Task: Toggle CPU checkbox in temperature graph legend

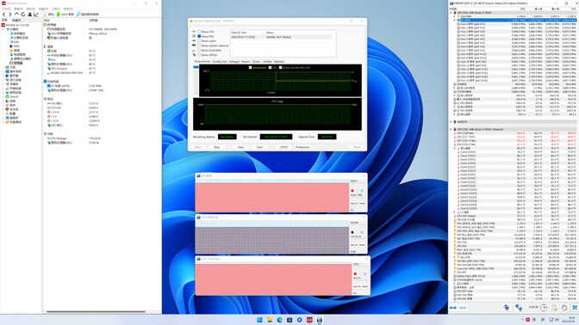Action: tap(271, 67)
